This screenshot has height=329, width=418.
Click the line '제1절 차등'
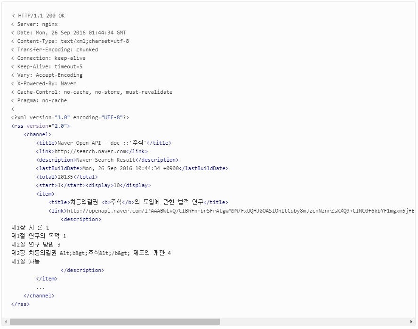25,262
